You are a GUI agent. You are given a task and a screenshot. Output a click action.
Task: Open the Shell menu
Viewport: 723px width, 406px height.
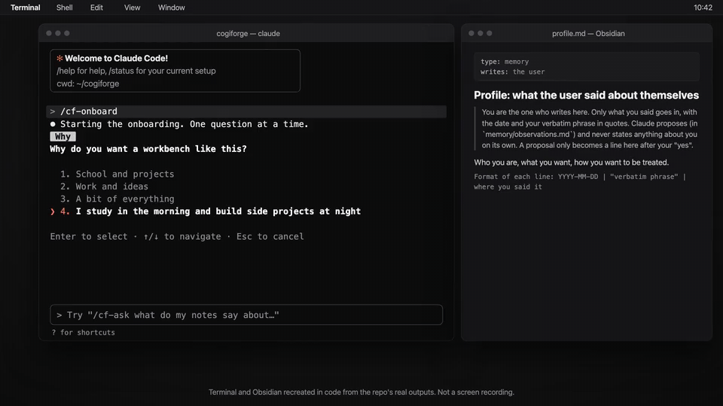[65, 8]
